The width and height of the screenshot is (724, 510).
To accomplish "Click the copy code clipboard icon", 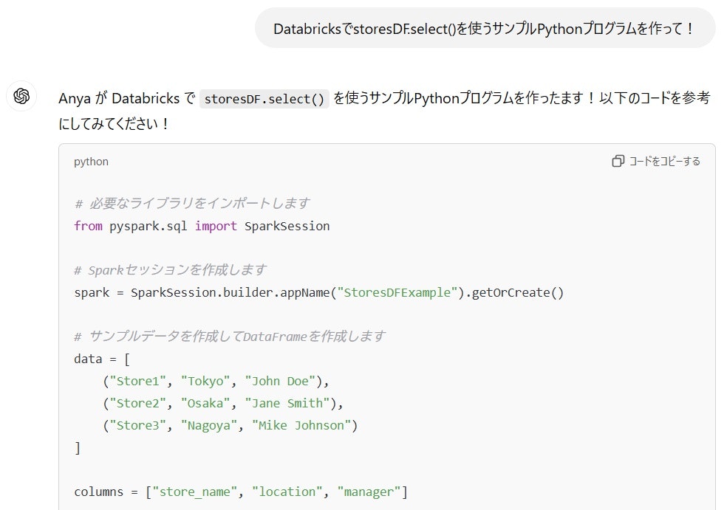I will 618,161.
